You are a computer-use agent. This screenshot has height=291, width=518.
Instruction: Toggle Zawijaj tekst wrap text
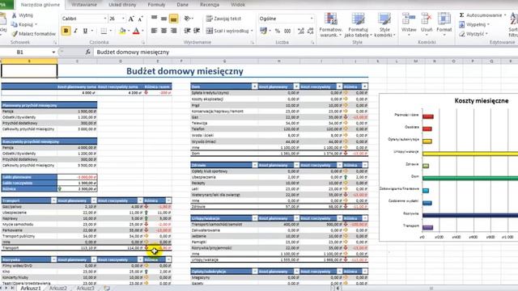coord(223,19)
